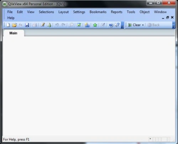
Task: Click the QlikView logo in title bar
Action: 5,4
